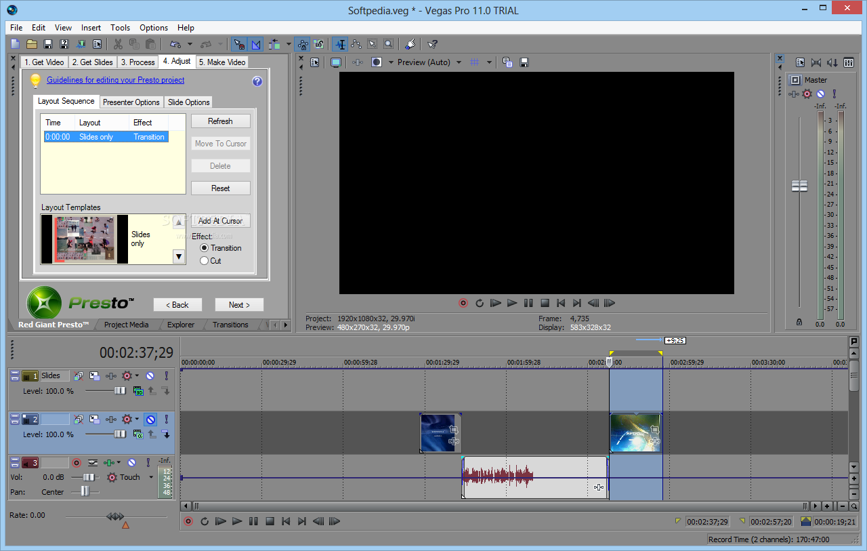Toggle solo on the Slides track
Image resolution: width=867 pixels, height=551 pixels.
pos(166,375)
